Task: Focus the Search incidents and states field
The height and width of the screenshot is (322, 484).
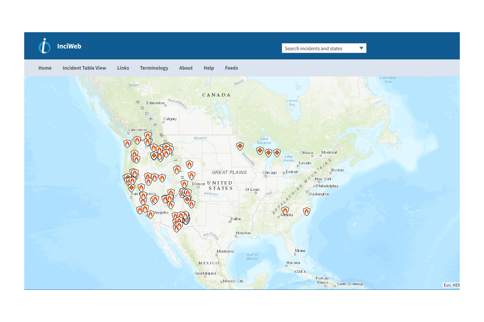Action: click(x=320, y=48)
